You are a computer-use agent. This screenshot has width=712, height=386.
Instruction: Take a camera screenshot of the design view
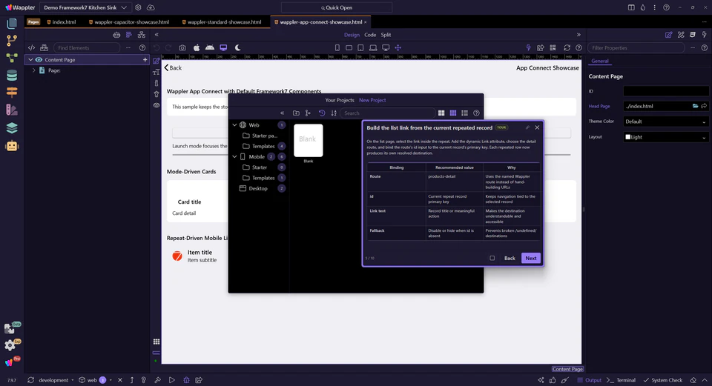(182, 47)
